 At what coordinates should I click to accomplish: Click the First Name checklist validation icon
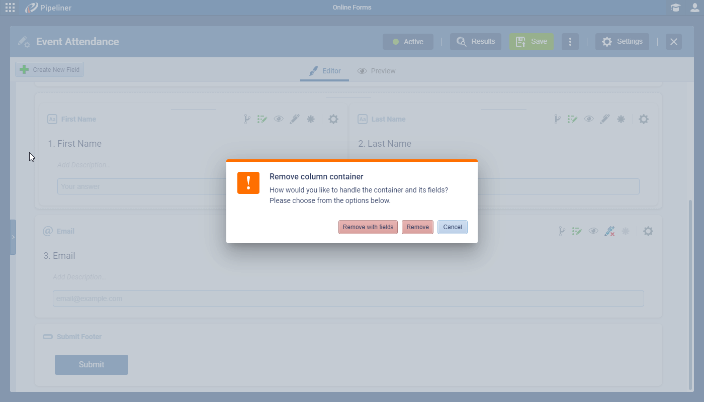[x=262, y=119]
